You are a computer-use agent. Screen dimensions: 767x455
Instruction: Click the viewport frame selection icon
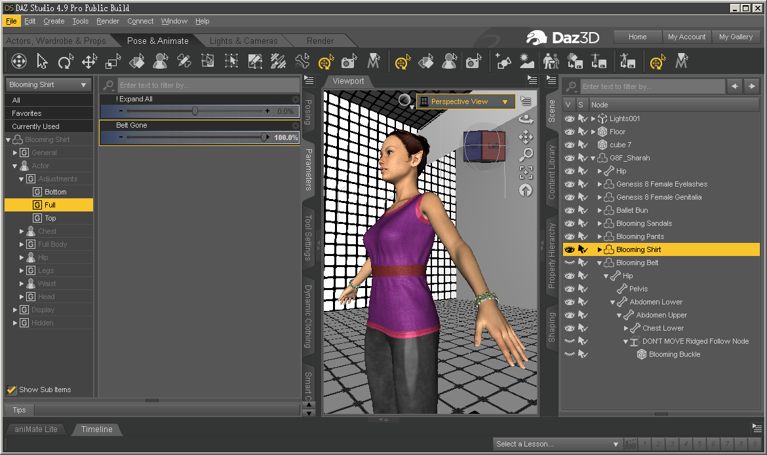tap(525, 173)
